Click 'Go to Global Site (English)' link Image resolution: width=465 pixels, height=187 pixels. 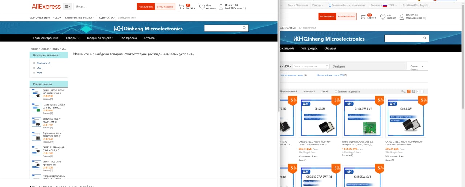coord(415,5)
